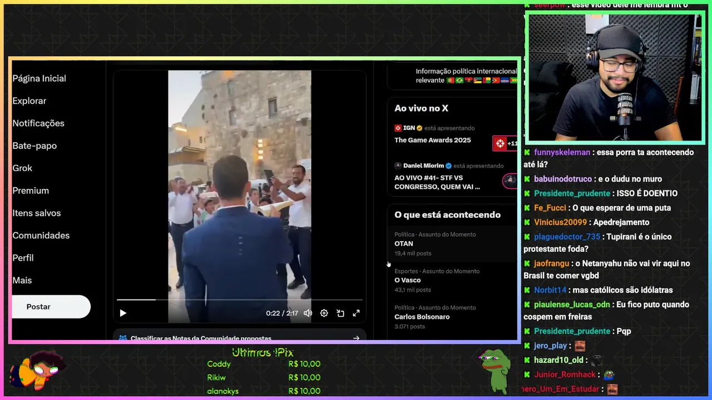Expand the Mais menu item
The width and height of the screenshot is (712, 400).
[x=22, y=281]
